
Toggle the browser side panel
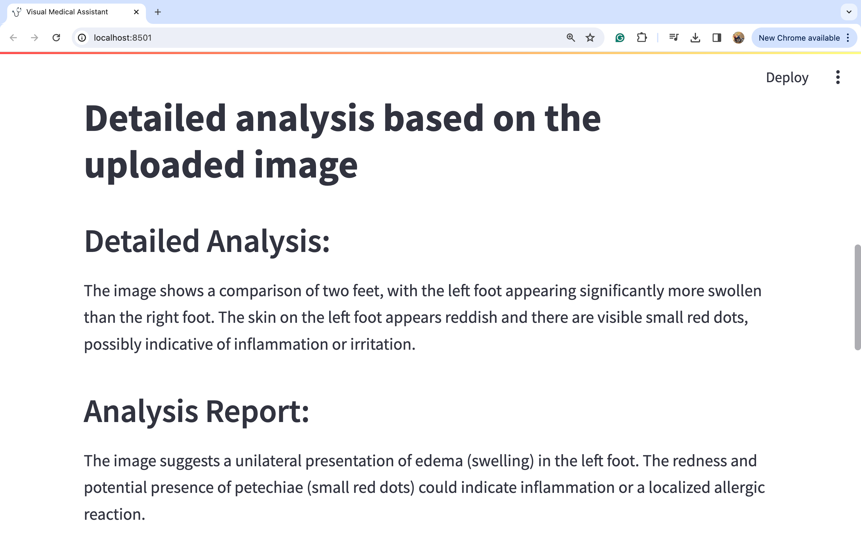tap(717, 38)
